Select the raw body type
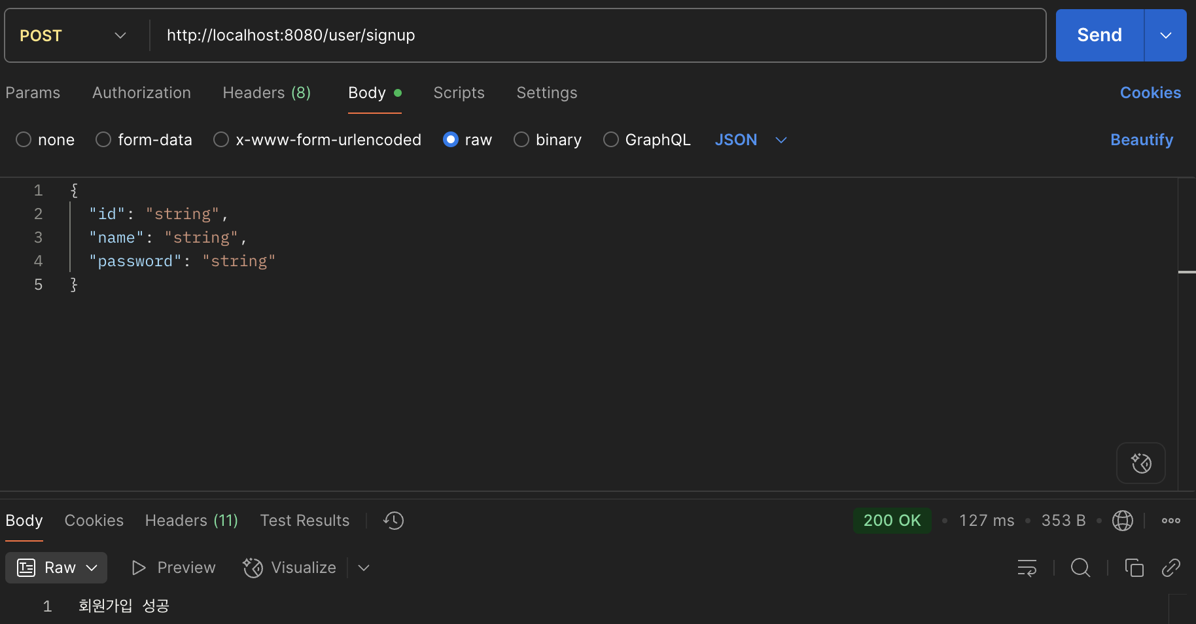The image size is (1196, 624). (467, 140)
